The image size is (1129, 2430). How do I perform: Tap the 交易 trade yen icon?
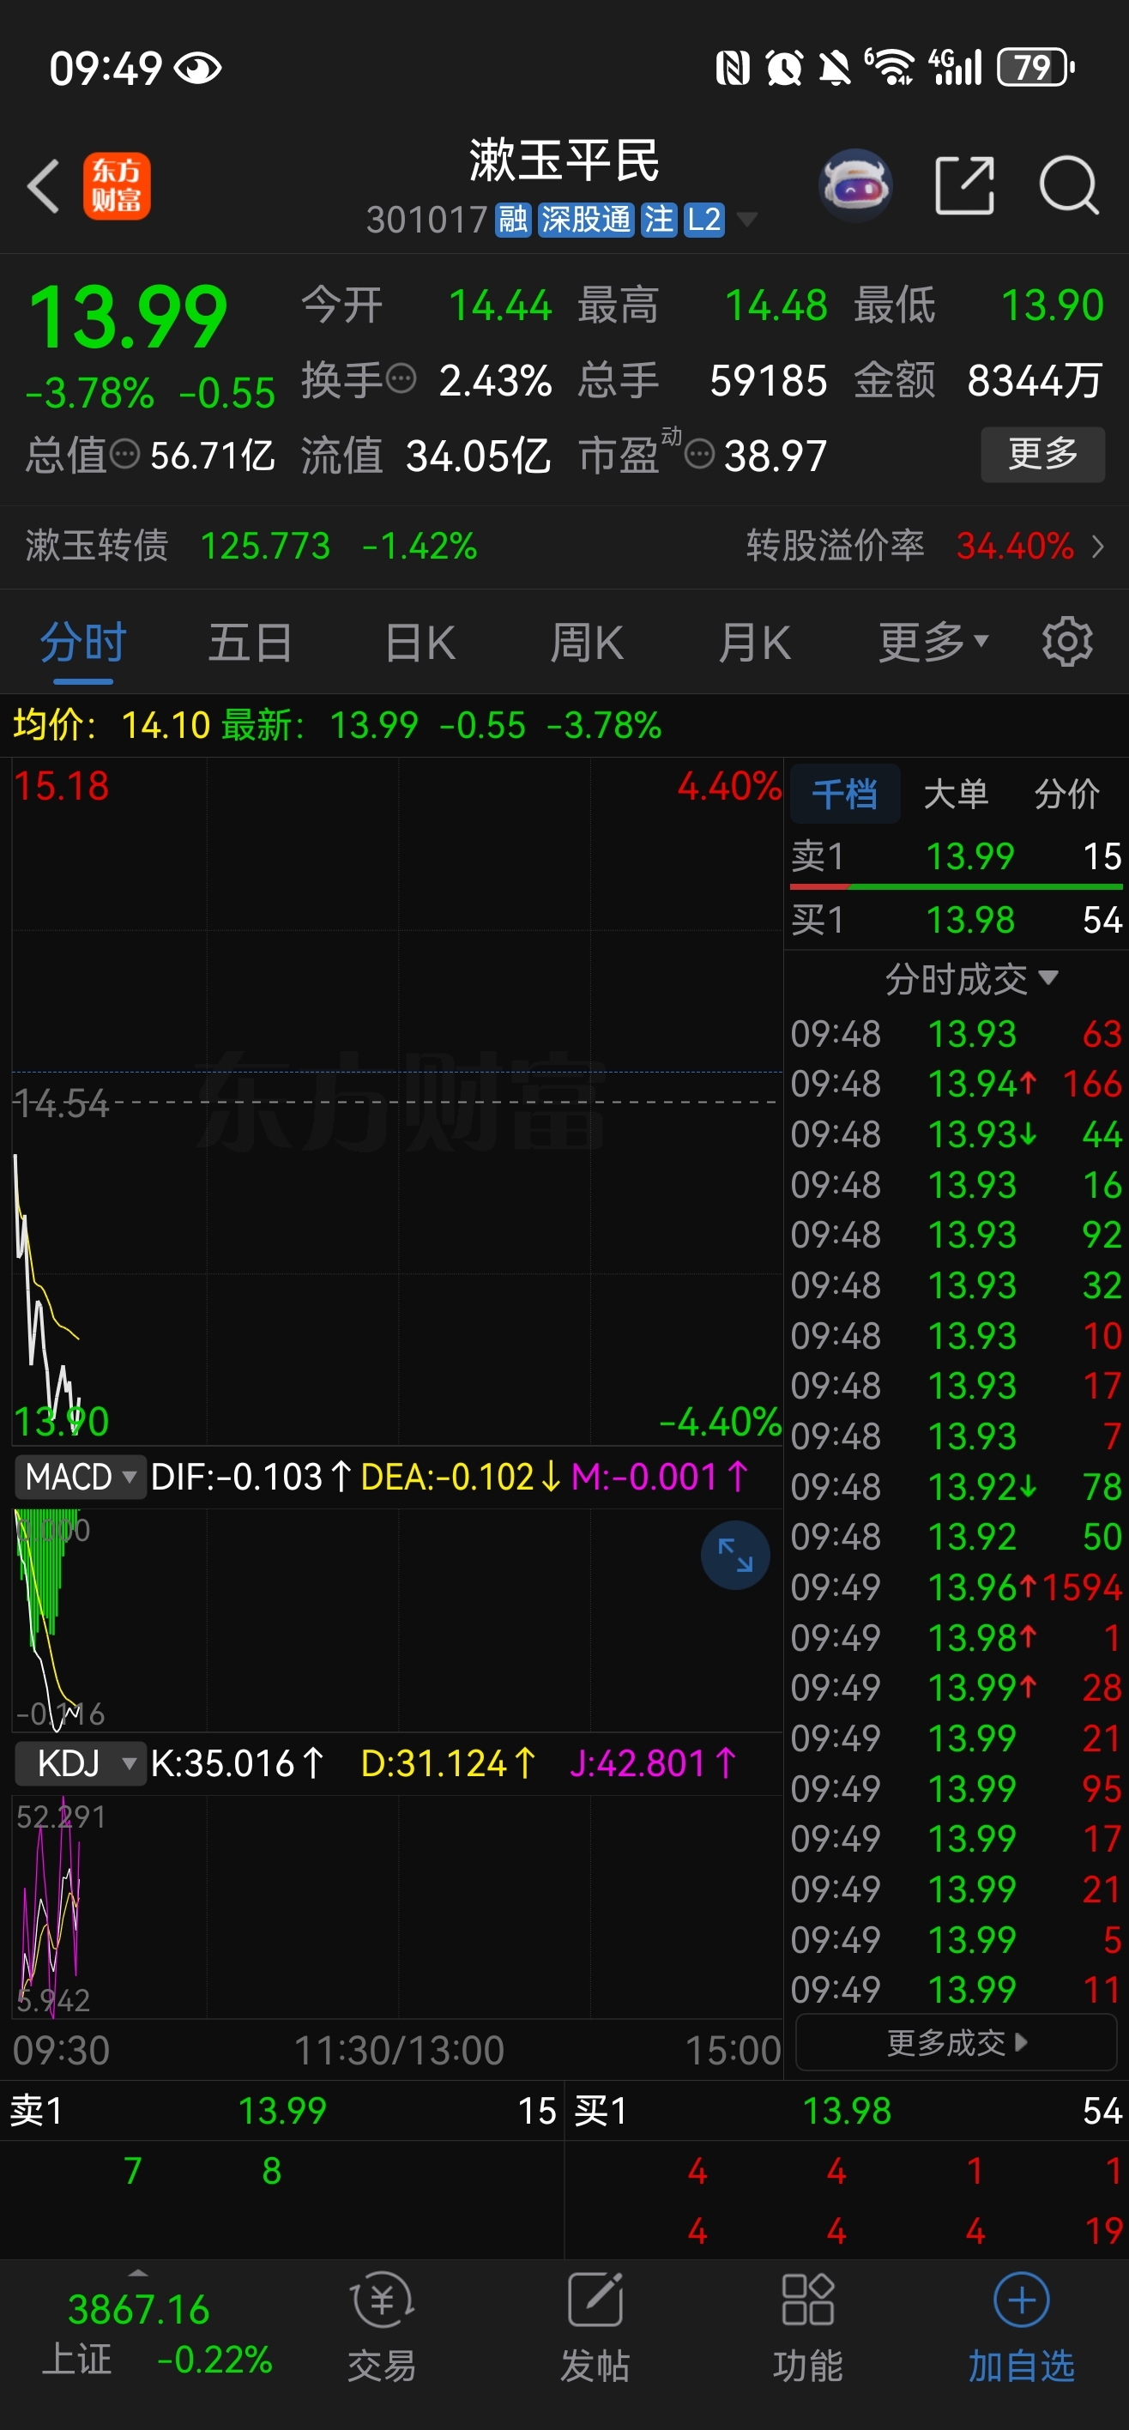tap(382, 2328)
